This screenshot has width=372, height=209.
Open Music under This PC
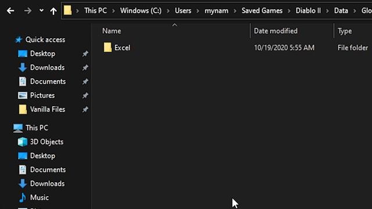(39, 197)
